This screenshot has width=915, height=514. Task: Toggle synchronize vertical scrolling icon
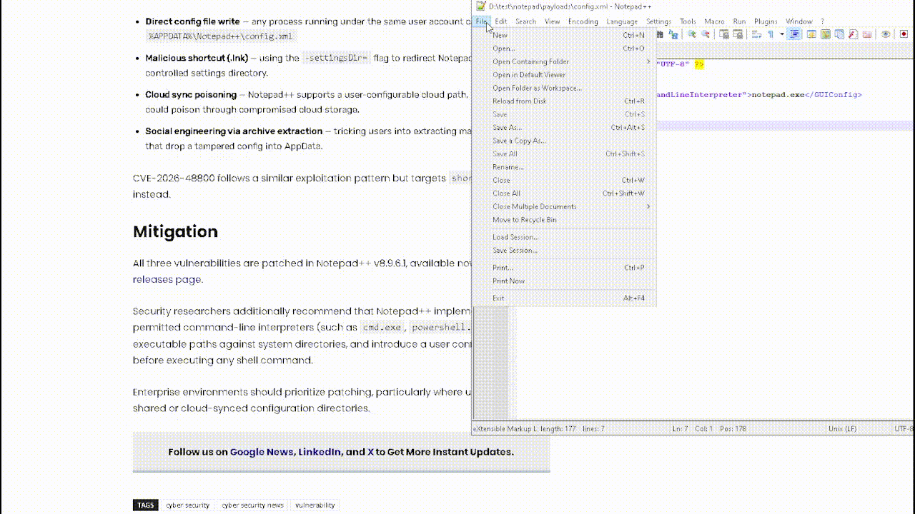724,34
